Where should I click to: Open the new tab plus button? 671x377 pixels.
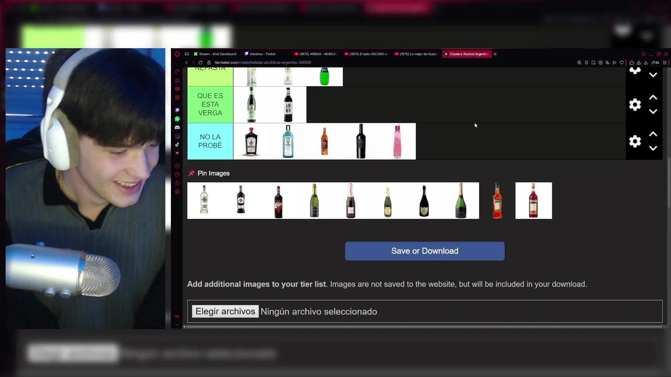[x=495, y=54]
